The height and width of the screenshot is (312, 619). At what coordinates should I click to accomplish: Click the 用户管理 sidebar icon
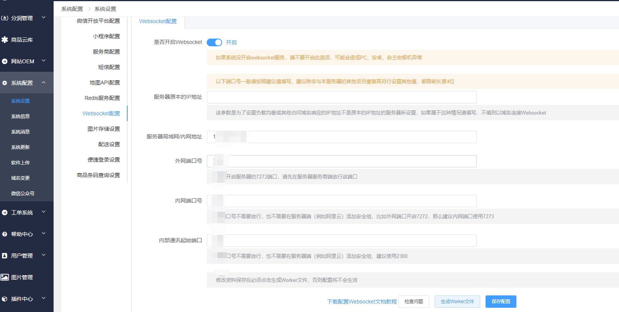pyautogui.click(x=5, y=256)
